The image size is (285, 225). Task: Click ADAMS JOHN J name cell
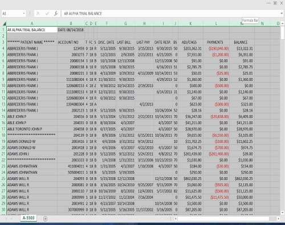[x=32, y=154]
